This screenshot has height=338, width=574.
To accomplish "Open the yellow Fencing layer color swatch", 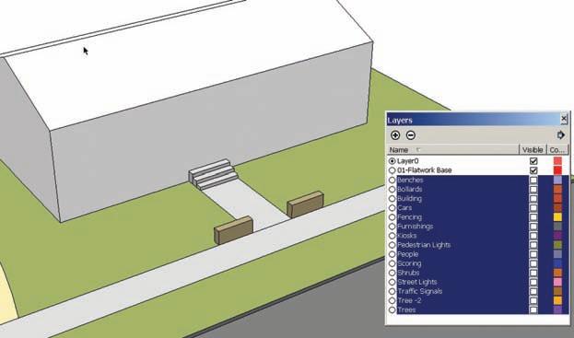I will pos(557,217).
